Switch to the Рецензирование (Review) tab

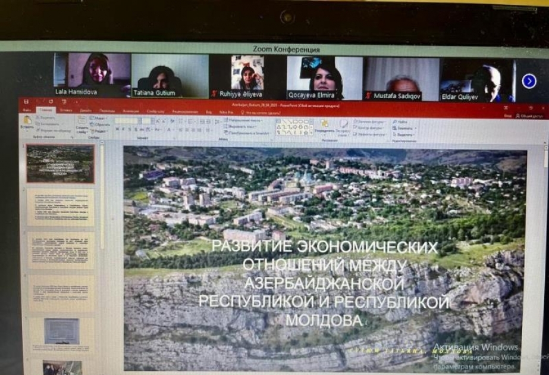pos(185,111)
